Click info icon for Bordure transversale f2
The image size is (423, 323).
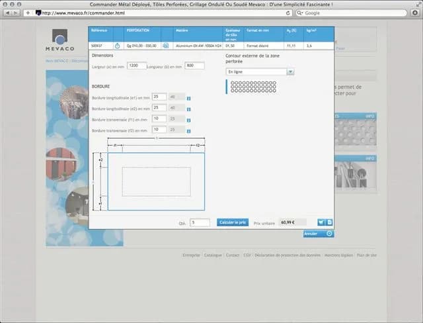click(188, 131)
